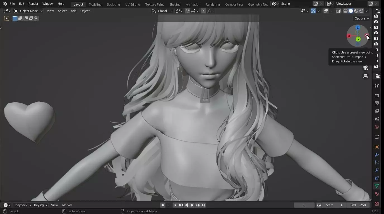Open the pivot point dropdown

179,11
